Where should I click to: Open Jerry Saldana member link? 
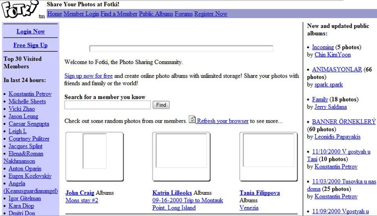coord(331,106)
